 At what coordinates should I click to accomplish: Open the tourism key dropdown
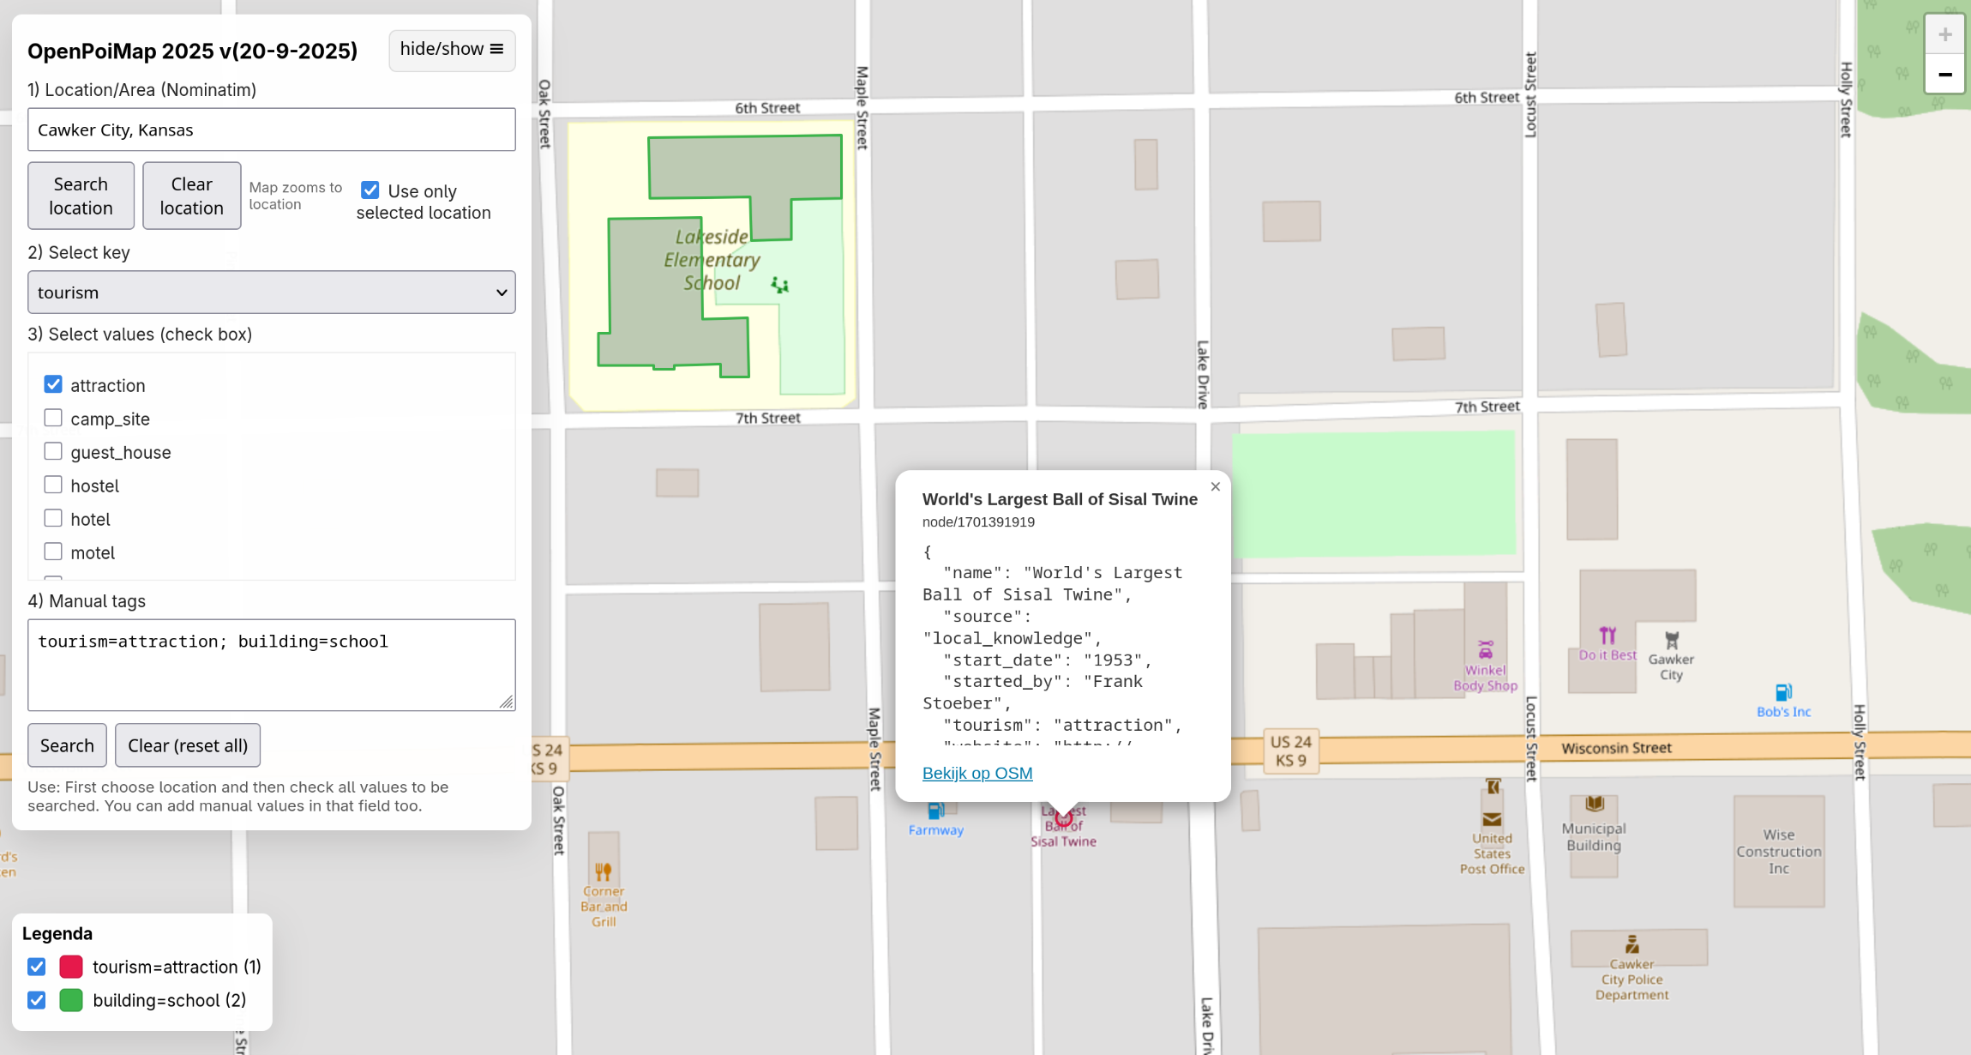271,292
